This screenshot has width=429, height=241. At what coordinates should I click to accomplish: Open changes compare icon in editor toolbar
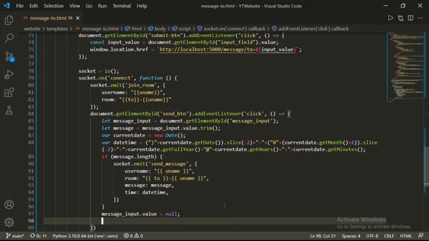tap(401, 18)
